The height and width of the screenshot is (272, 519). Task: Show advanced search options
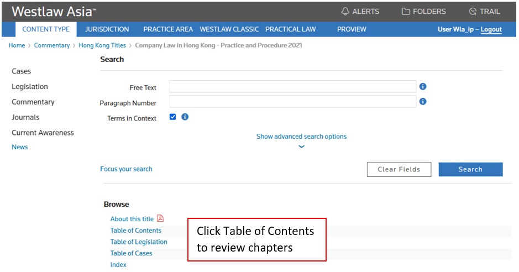[x=301, y=137]
